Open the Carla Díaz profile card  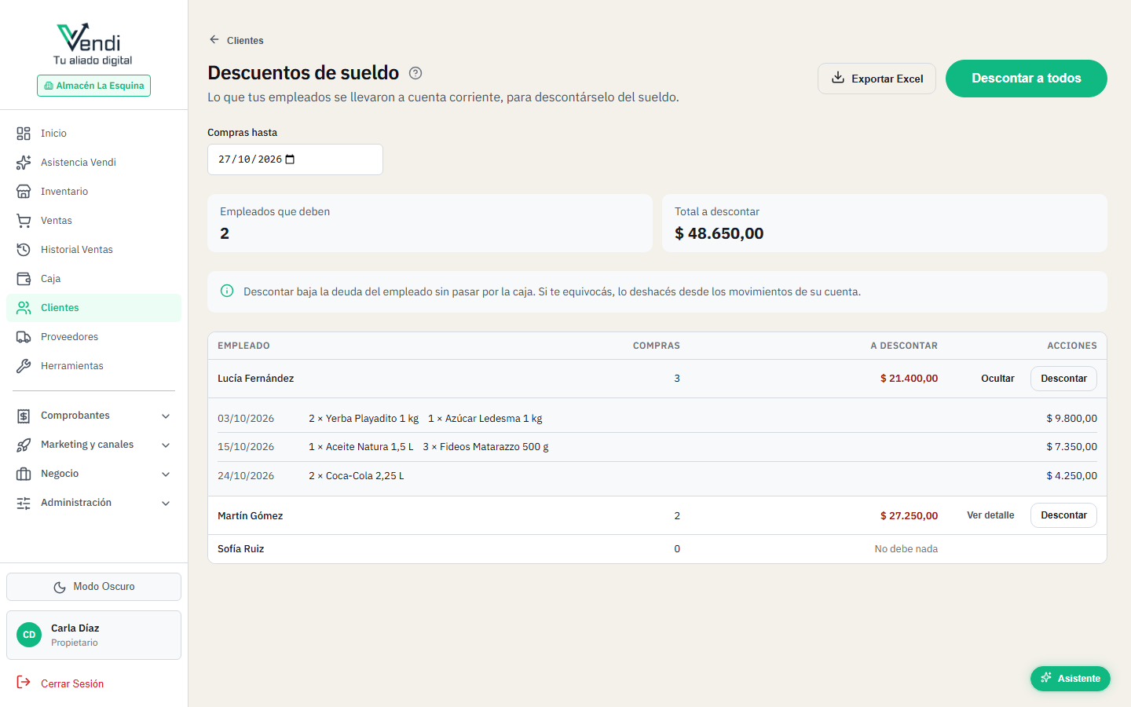pyautogui.click(x=93, y=635)
